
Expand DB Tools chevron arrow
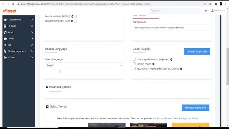click(32, 26)
